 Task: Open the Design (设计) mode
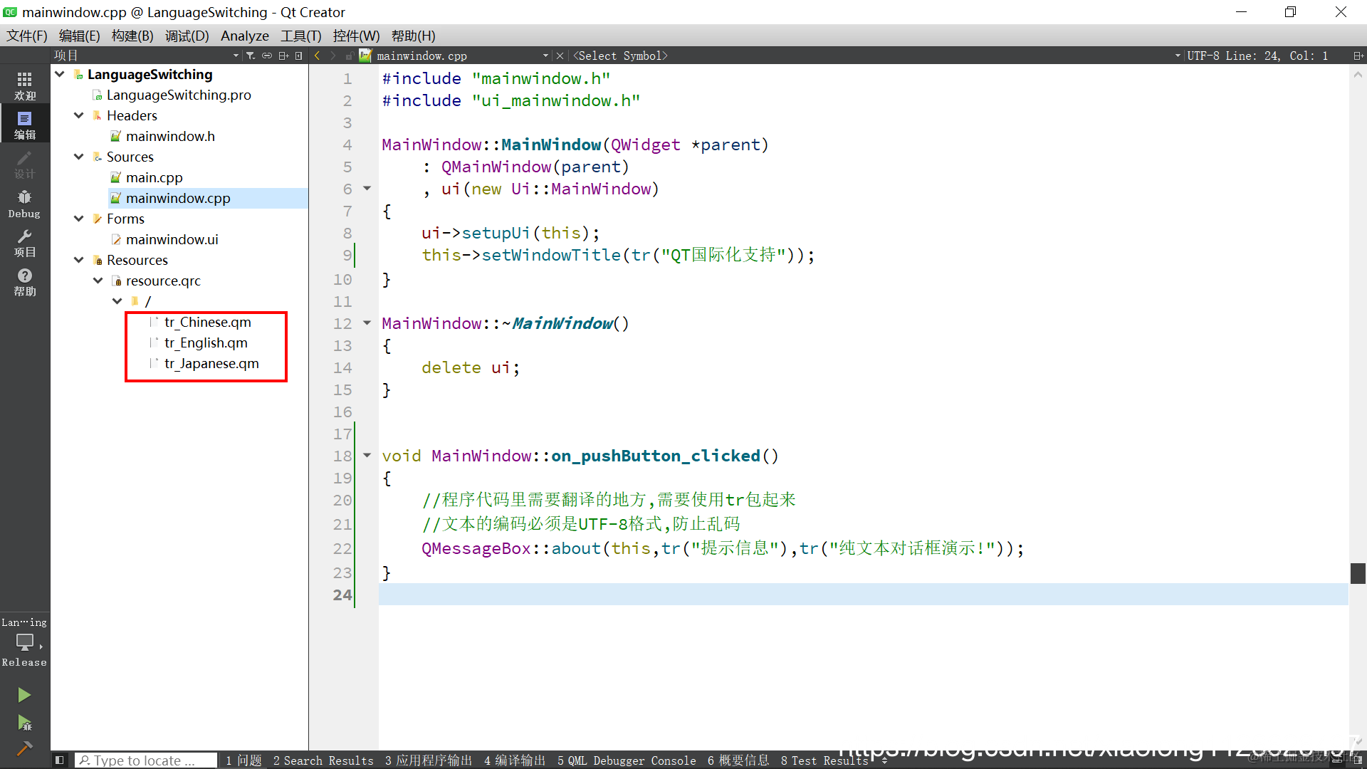pos(25,164)
